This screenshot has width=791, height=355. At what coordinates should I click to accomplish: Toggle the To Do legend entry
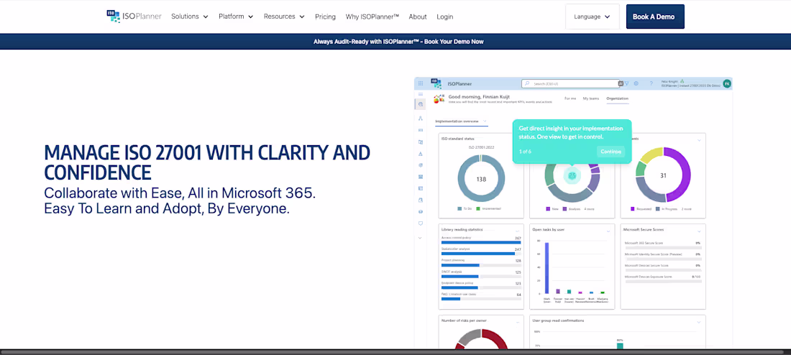[x=463, y=208]
